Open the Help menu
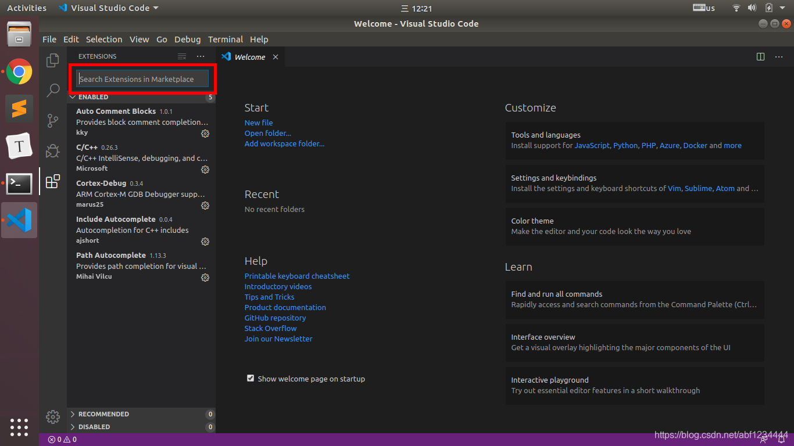This screenshot has width=794, height=446. pyautogui.click(x=259, y=39)
